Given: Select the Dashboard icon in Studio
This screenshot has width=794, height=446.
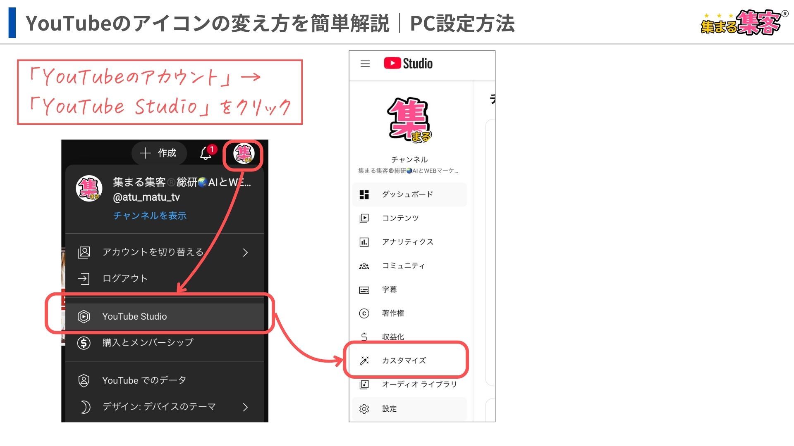Looking at the screenshot, I should [x=364, y=194].
